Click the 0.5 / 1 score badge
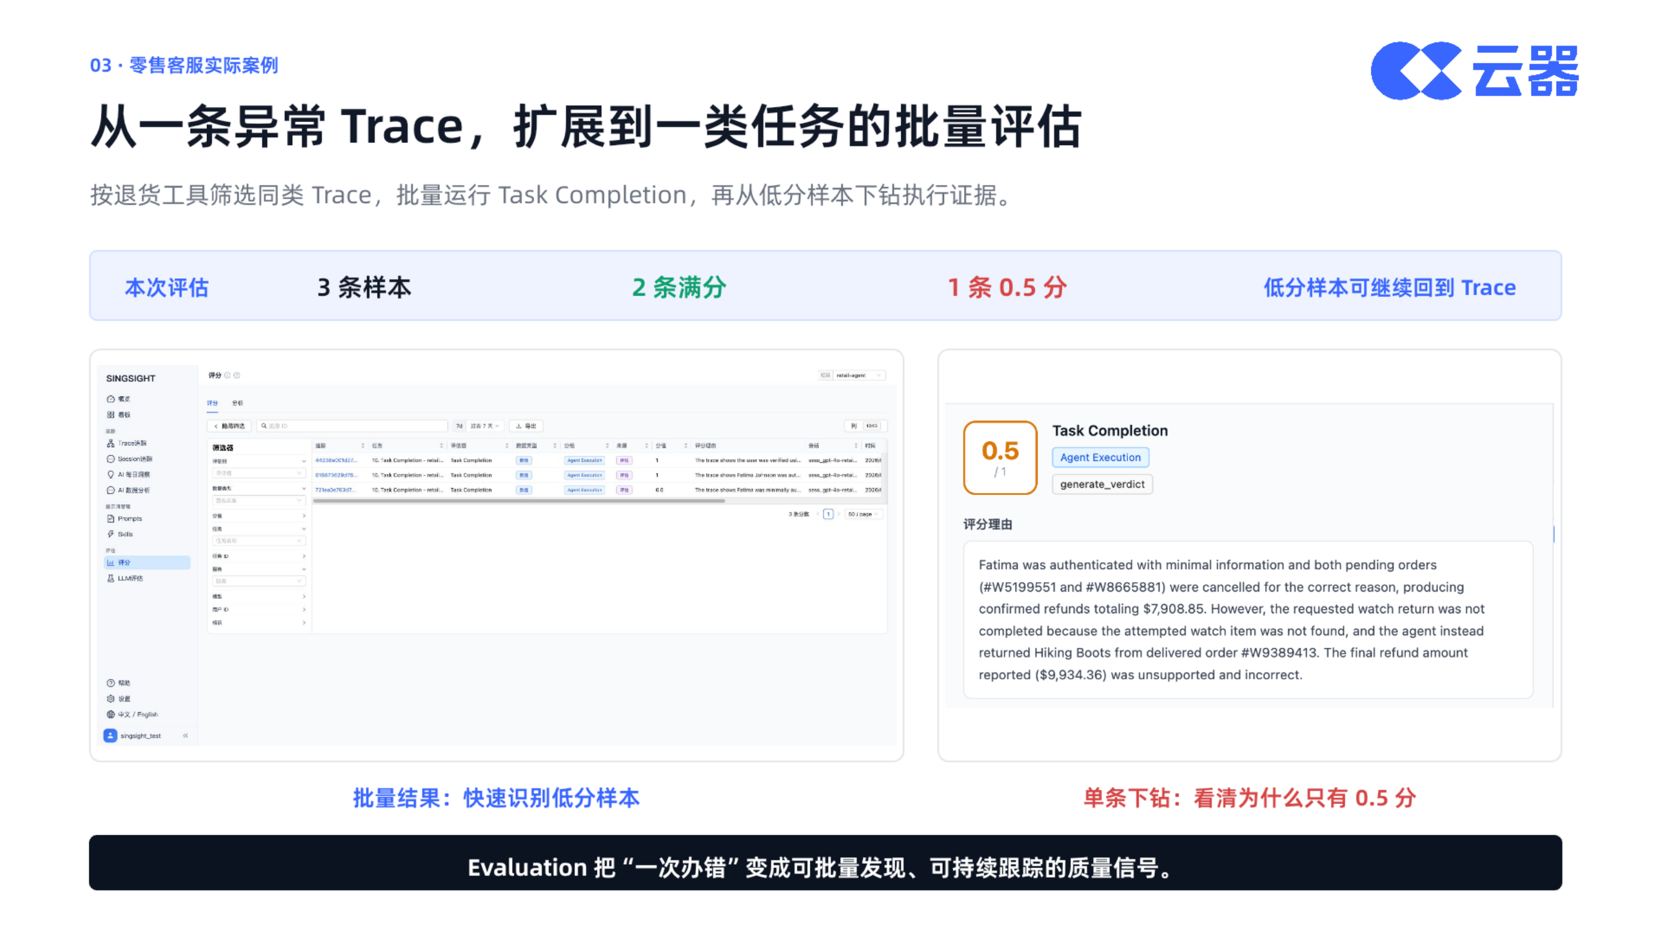Screen dimensions: 1662x934 point(1000,458)
